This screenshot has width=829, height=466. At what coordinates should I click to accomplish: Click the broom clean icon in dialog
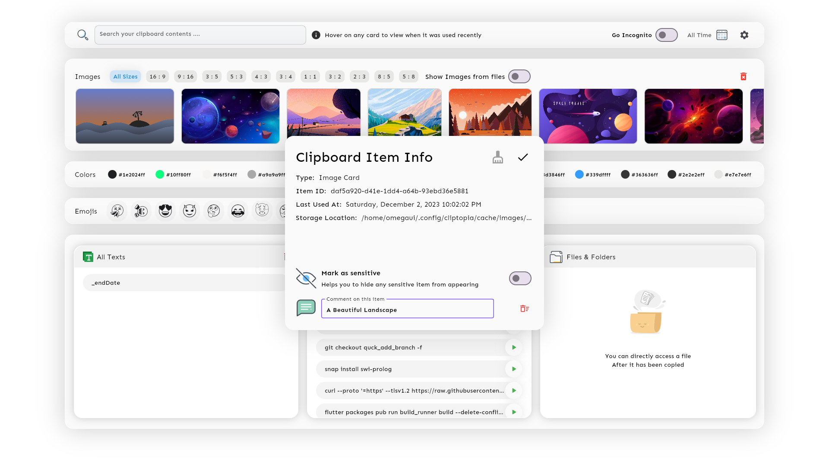pos(498,157)
